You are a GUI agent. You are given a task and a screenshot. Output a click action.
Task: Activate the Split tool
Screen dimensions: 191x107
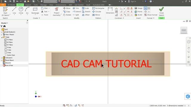coord(76,15)
